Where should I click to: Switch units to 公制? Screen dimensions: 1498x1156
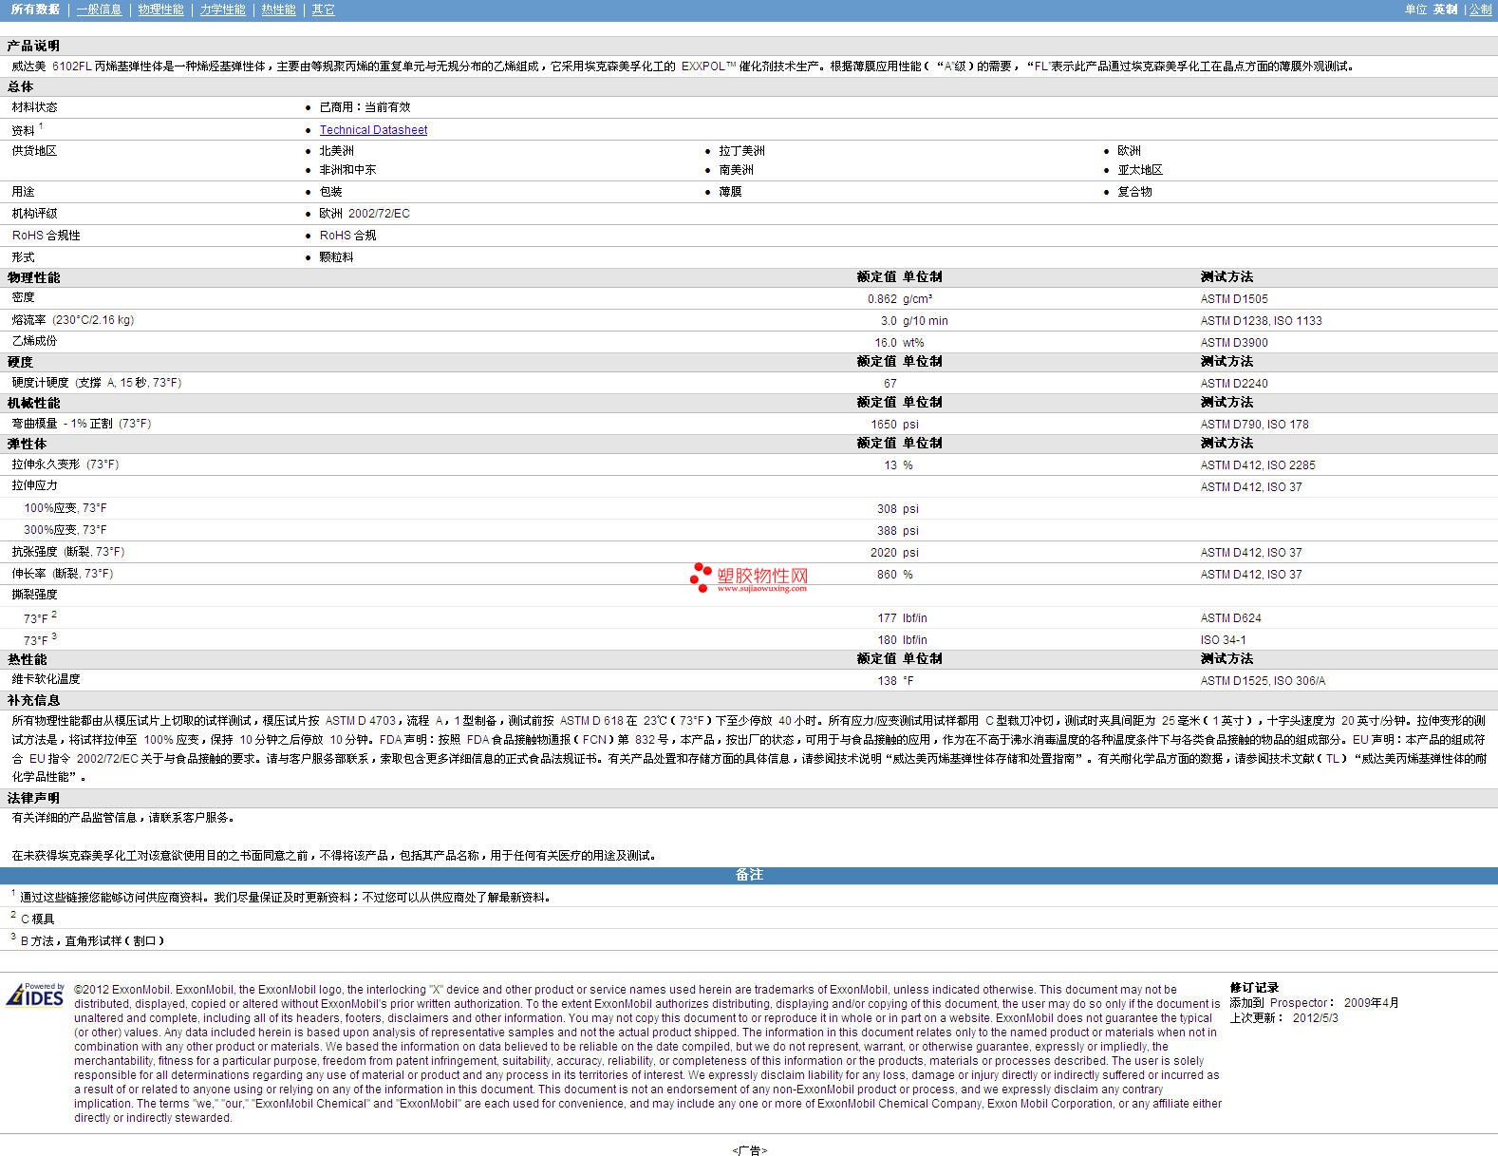point(1480,9)
